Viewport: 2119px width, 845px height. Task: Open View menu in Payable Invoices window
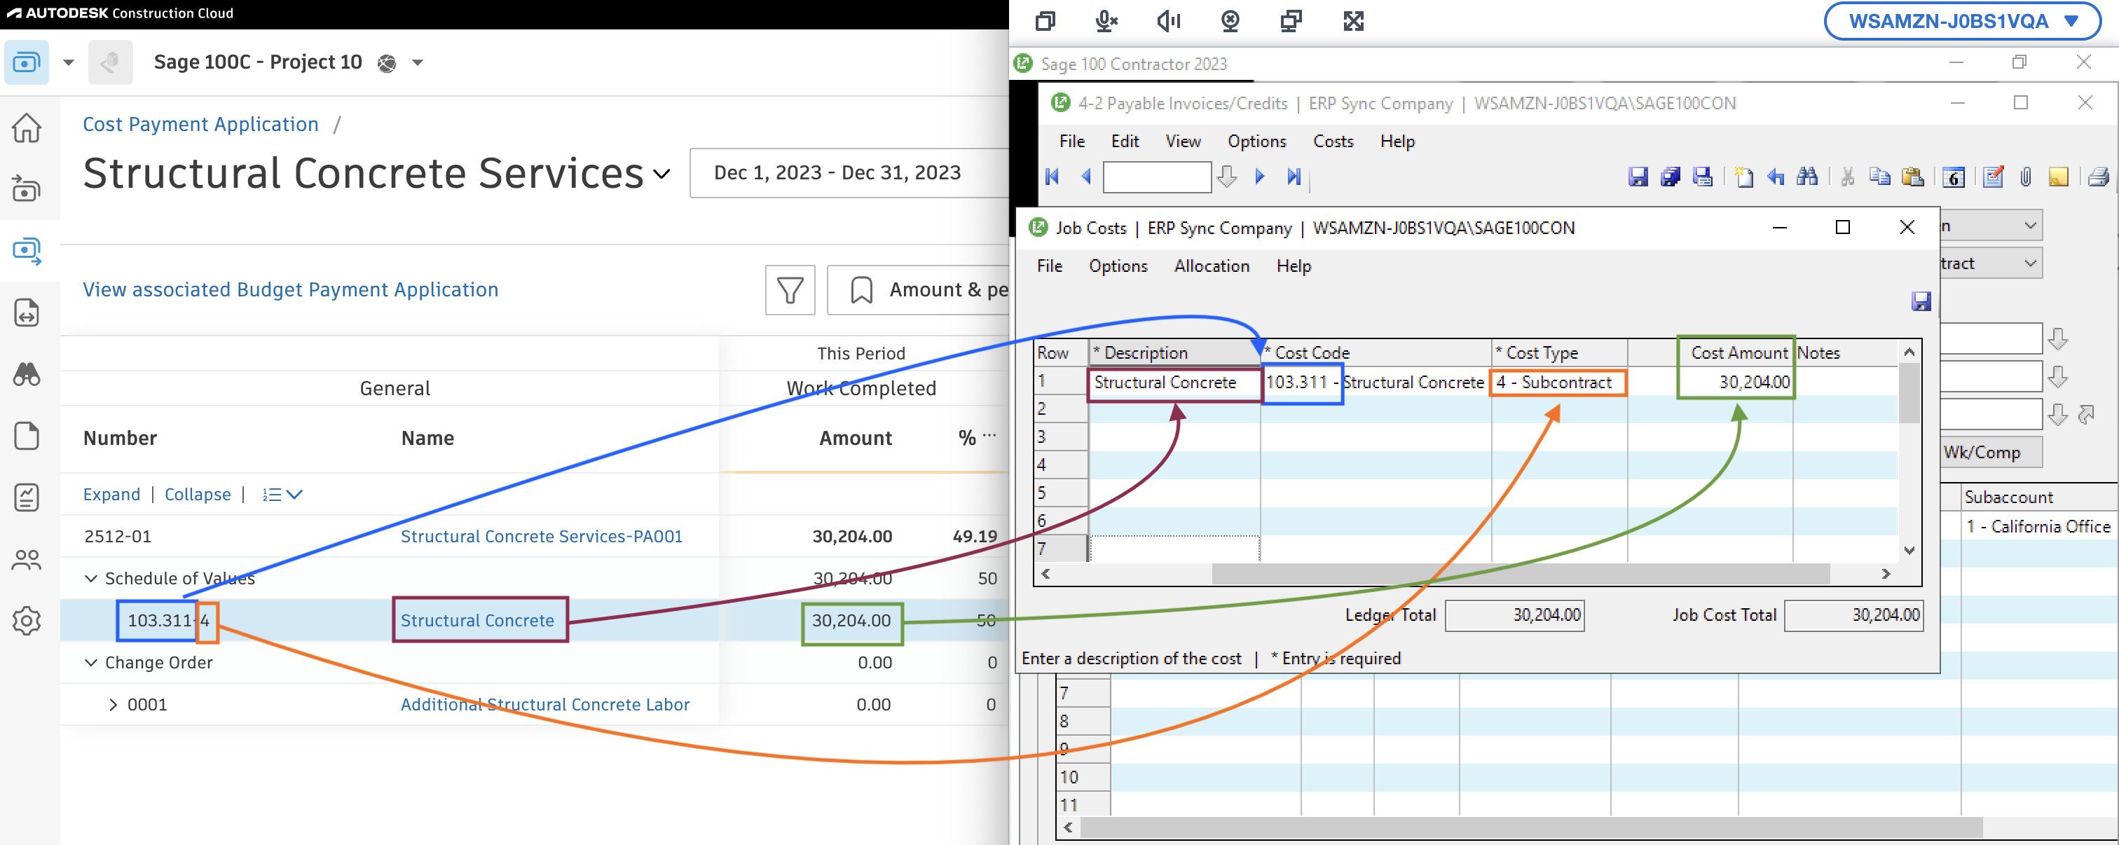(x=1183, y=142)
